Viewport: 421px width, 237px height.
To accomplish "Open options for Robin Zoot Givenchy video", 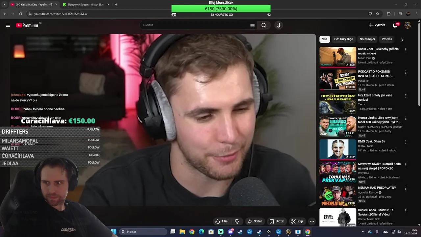I will coord(406,50).
